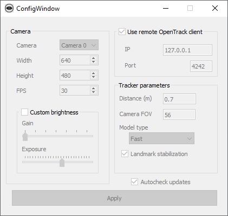The height and width of the screenshot is (216, 228).
Task: Expand the Model type Fast dropdown
Action: [x=161, y=138]
